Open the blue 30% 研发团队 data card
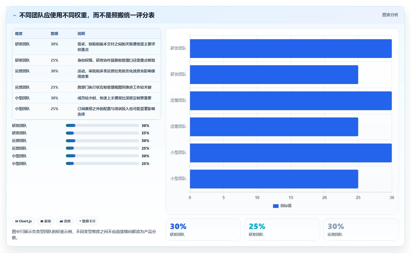 (x=203, y=229)
